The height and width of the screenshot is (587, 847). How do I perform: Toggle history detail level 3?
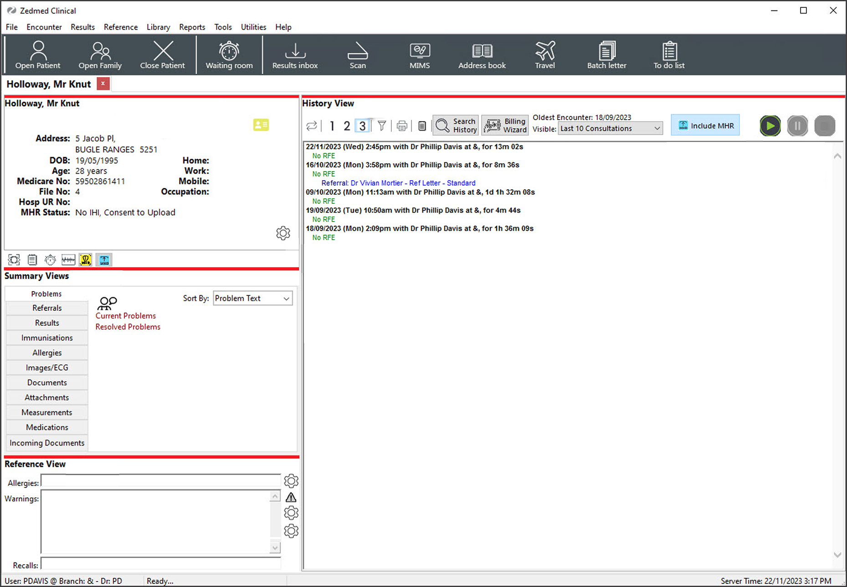click(x=362, y=126)
